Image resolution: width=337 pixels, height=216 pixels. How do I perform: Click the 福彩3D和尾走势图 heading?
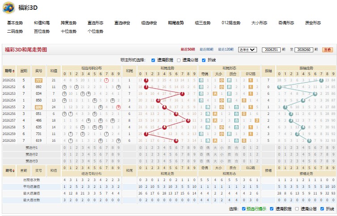26,50
